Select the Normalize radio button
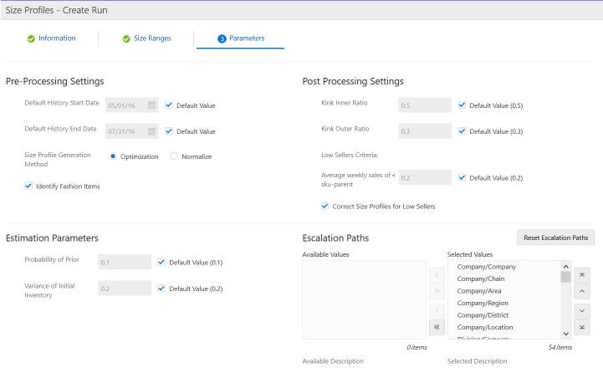The image size is (603, 373). point(174,156)
